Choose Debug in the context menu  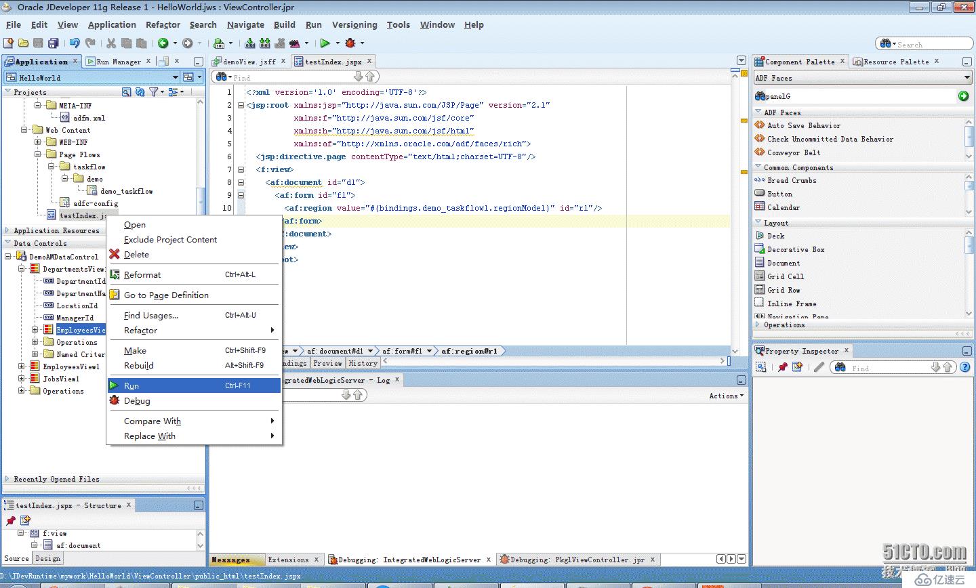(194, 400)
